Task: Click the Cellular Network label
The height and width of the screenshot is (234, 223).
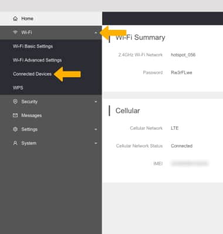Action: point(146,128)
